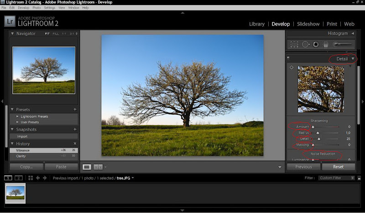Open the Develop menu

pos(23,8)
